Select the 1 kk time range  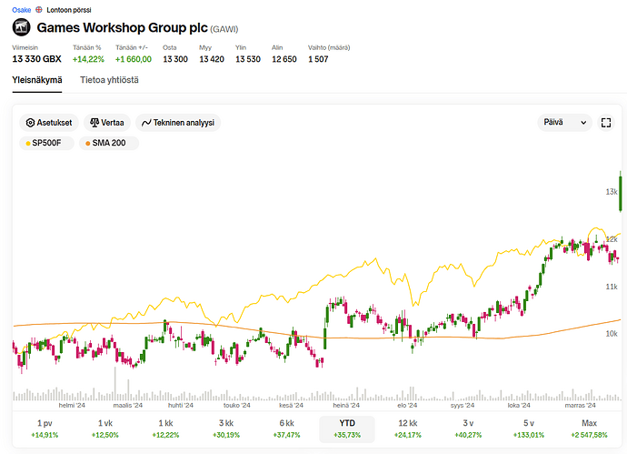point(165,429)
